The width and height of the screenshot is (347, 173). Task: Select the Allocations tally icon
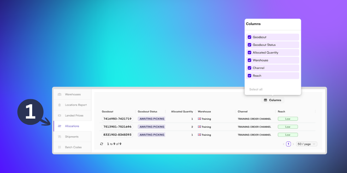point(59,126)
